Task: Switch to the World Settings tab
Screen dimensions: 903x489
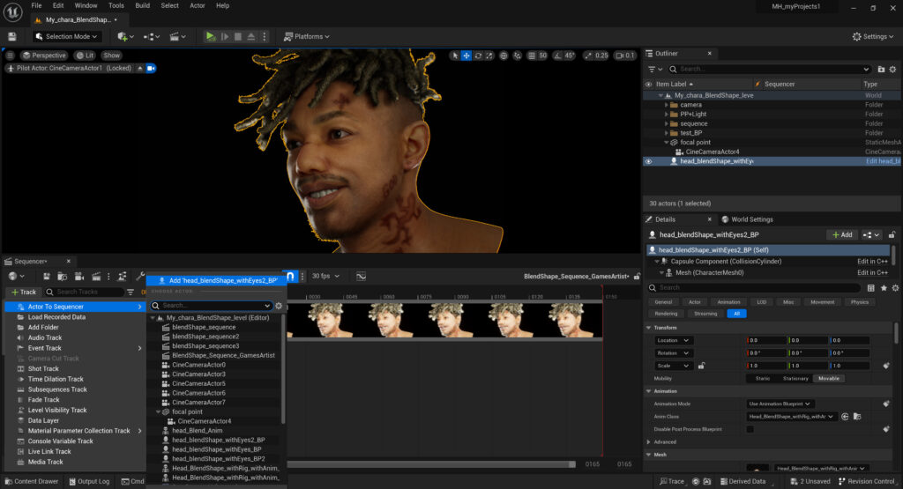Action: click(x=747, y=219)
